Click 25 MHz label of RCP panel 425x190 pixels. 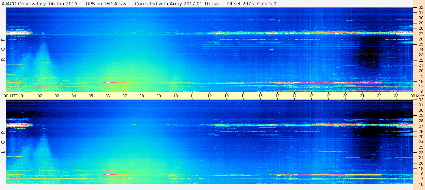[421, 44]
